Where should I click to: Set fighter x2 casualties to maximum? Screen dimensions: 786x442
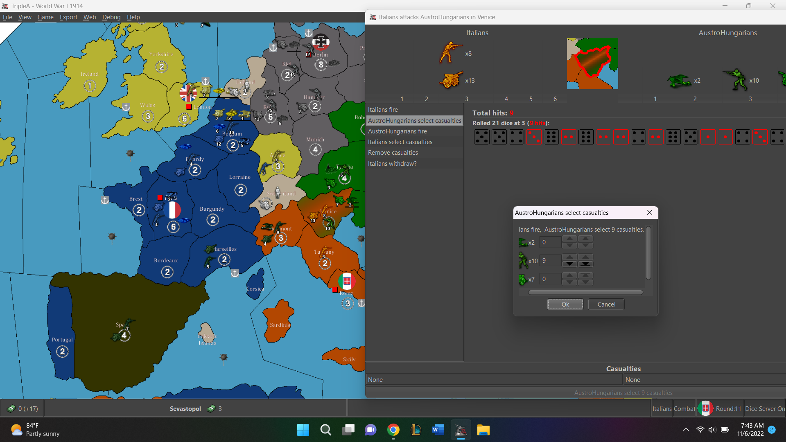tap(585, 239)
